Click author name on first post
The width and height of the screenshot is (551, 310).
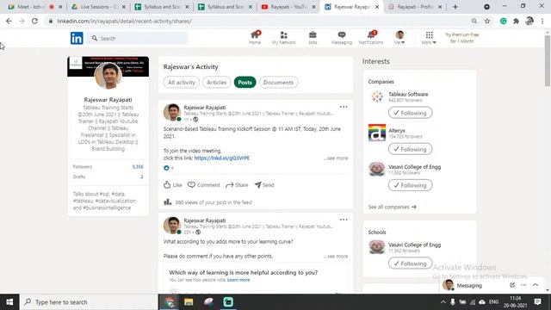(x=205, y=107)
